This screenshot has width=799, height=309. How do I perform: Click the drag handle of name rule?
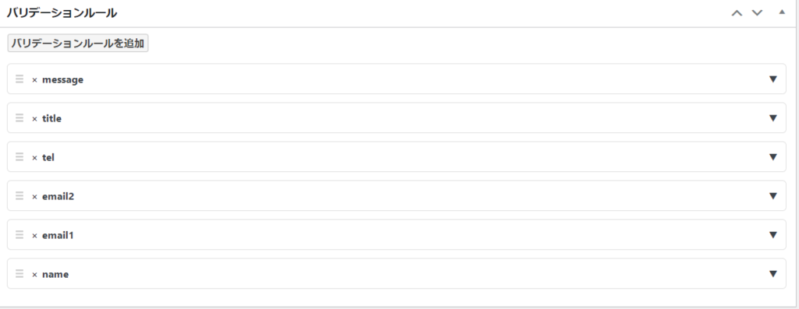click(x=20, y=273)
